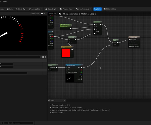This screenshot has width=151, height=125.
Task: Click the Texture Sample RGB output pin
Action: pos(82,67)
